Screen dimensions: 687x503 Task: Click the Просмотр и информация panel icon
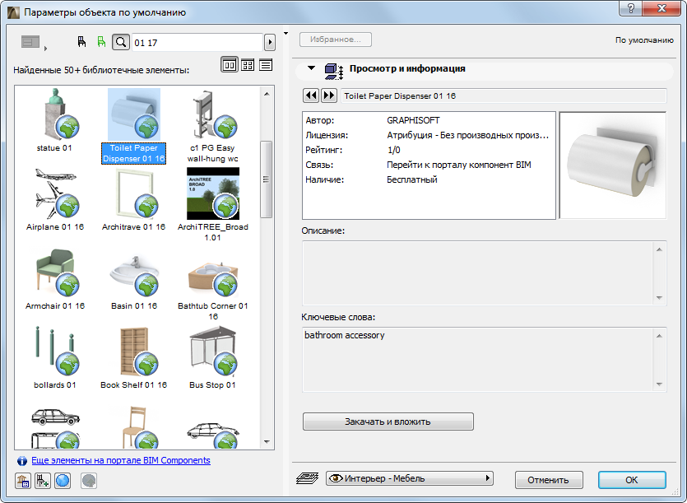[333, 71]
